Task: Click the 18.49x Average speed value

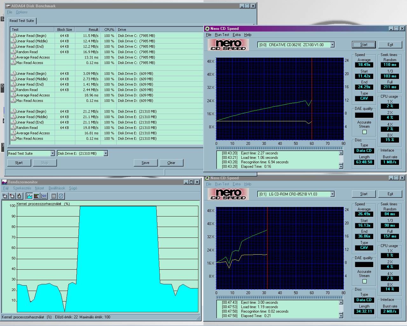Action: [364, 65]
